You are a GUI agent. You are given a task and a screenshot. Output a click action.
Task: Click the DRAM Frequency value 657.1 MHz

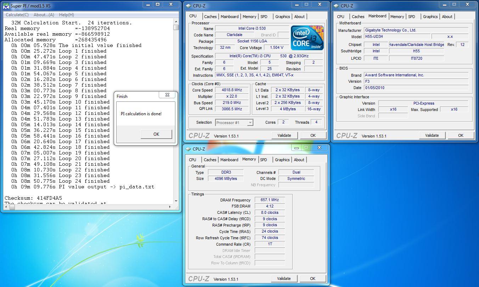[x=270, y=200]
